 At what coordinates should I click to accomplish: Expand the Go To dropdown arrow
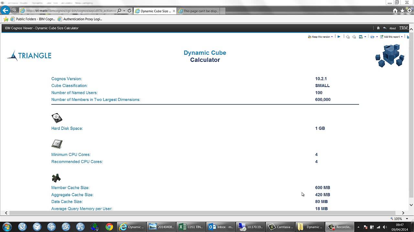(x=365, y=37)
